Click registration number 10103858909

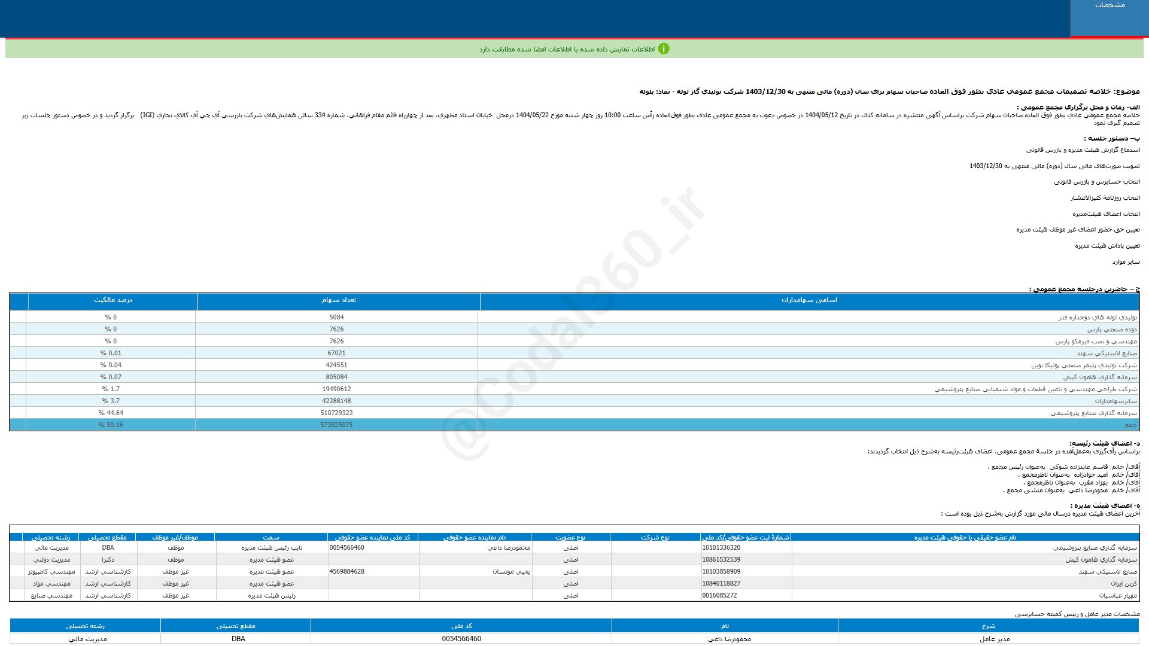click(x=721, y=572)
